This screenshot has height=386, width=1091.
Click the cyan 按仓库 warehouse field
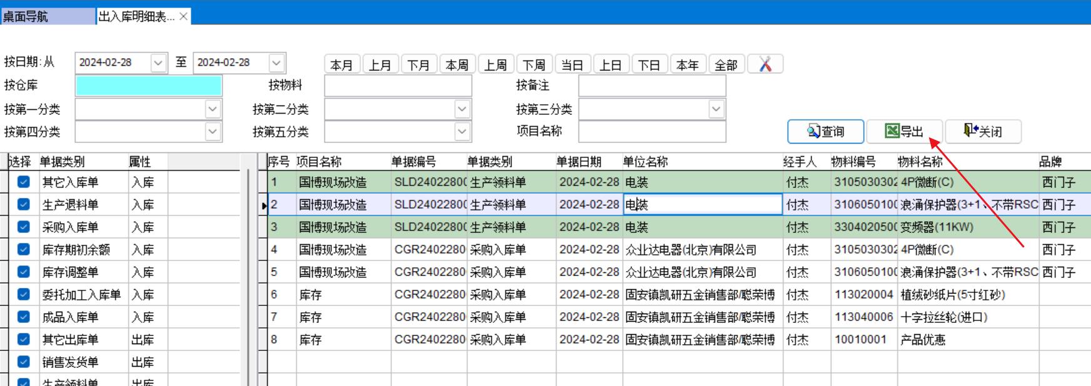point(148,86)
